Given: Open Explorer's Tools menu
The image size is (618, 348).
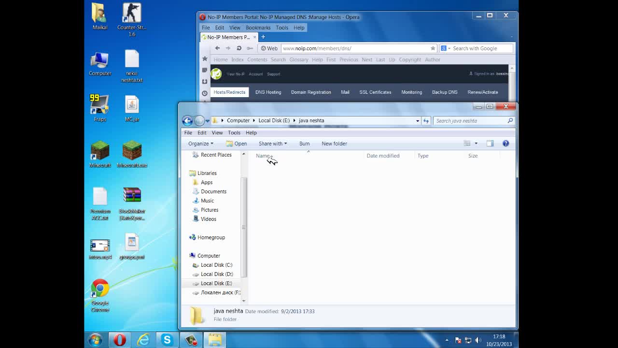Looking at the screenshot, I should point(234,133).
